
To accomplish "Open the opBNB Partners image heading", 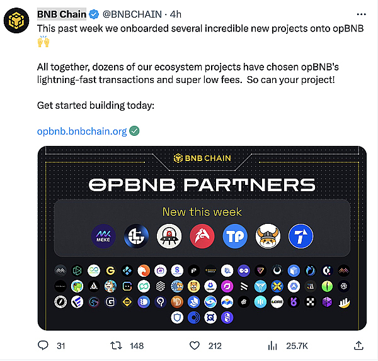I will 202,184.
